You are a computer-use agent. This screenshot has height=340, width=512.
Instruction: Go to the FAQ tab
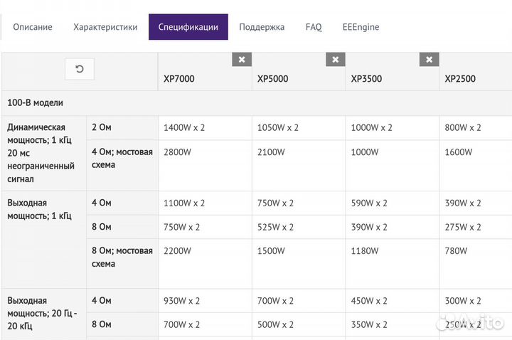314,27
